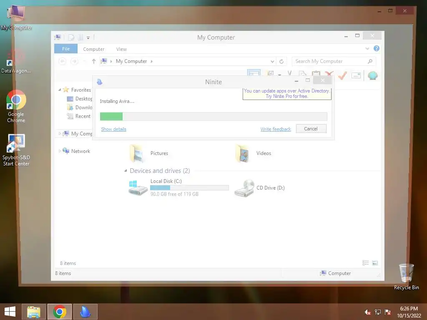Open the taskbar clock showing 6:26 PM
The height and width of the screenshot is (320, 427).
409,312
